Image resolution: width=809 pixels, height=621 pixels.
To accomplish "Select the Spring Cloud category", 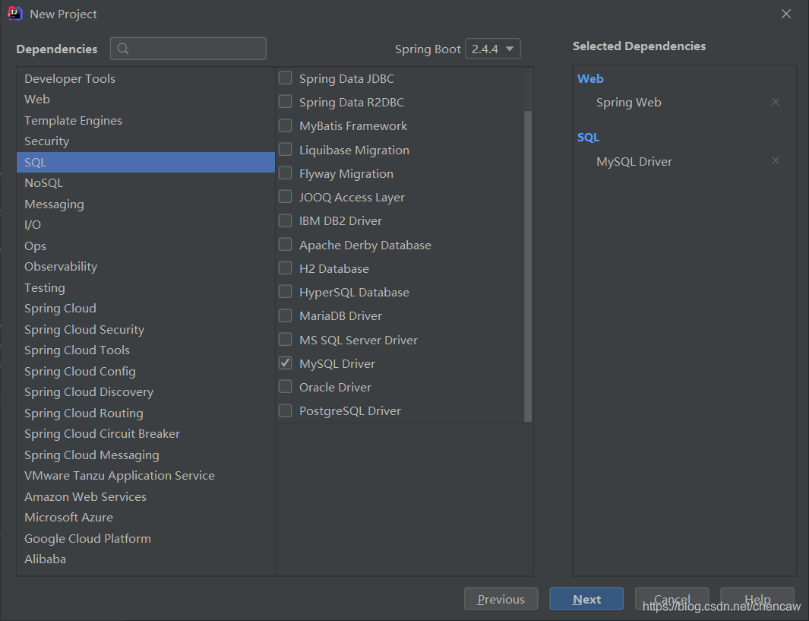I will click(146, 308).
